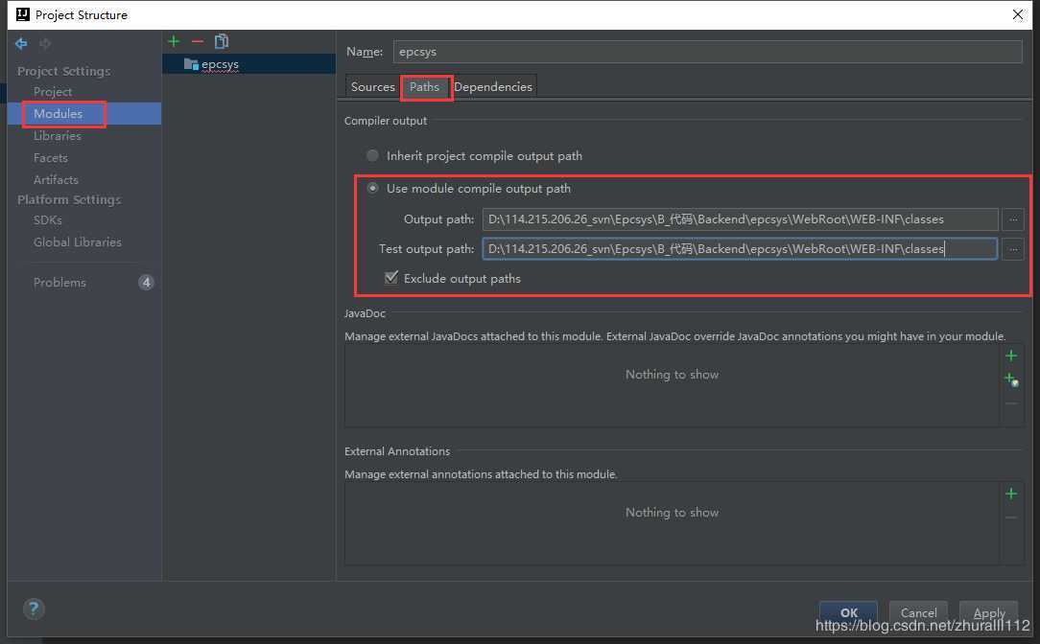Toggle Exclude output paths checkbox
This screenshot has width=1040, height=644.
click(x=391, y=278)
